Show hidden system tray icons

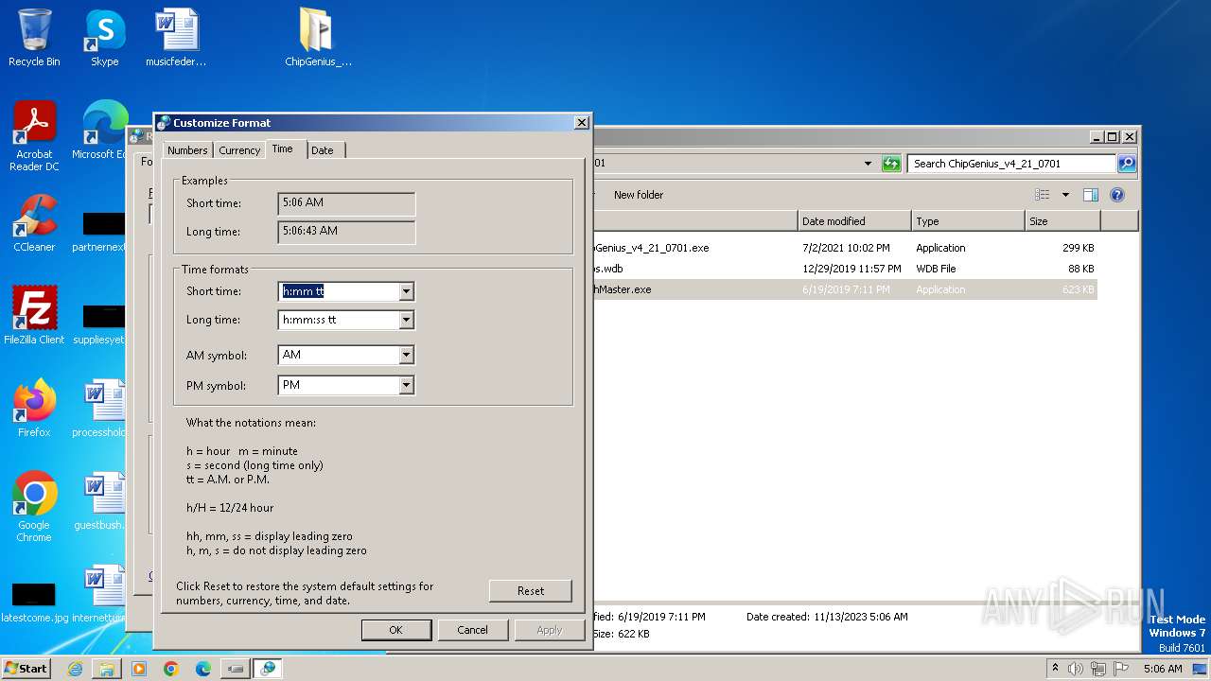tap(1055, 669)
